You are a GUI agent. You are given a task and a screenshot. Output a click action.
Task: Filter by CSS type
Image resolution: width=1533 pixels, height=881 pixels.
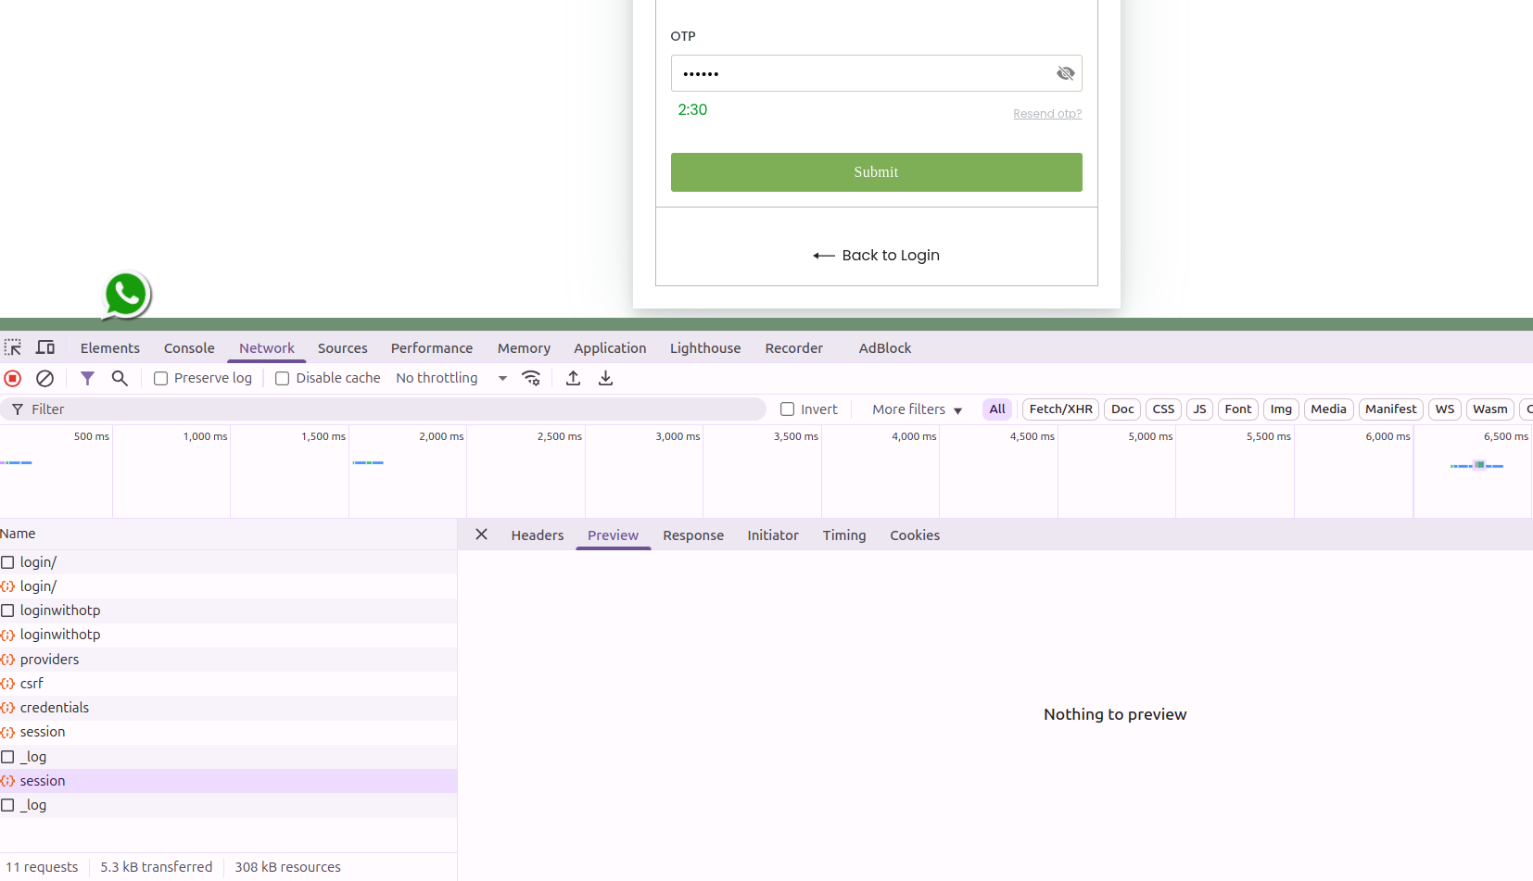[1163, 409]
